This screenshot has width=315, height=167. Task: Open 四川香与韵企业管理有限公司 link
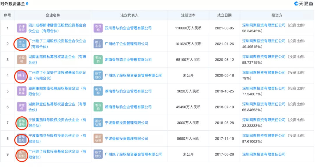coord(128,28)
